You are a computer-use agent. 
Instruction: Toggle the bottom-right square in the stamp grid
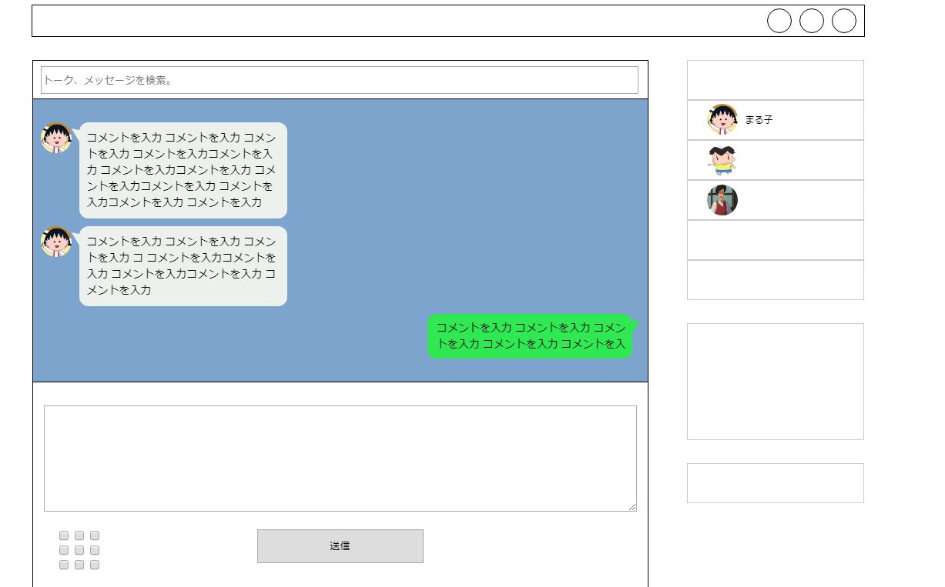[93, 564]
